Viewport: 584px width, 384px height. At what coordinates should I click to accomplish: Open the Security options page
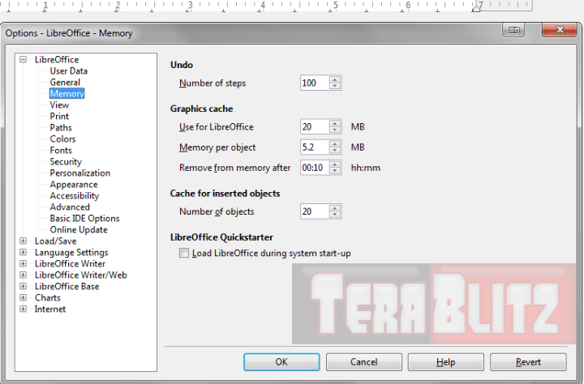66,162
